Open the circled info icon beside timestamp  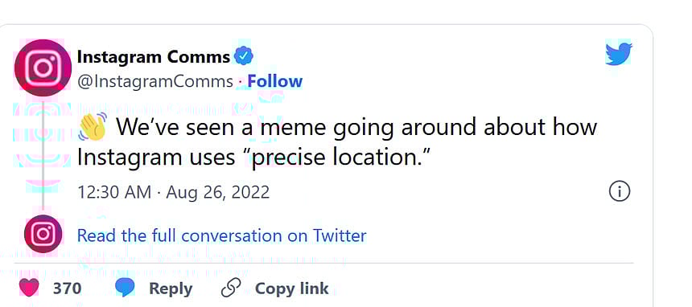click(x=620, y=192)
